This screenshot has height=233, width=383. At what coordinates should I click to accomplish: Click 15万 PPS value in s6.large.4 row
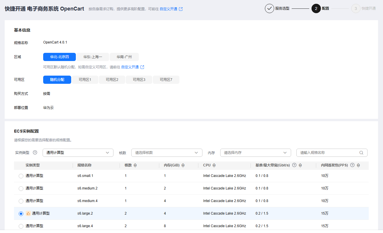[325, 226]
